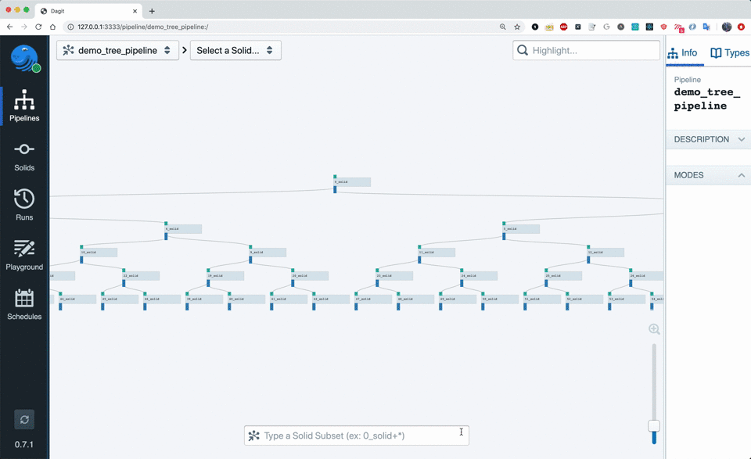Select the 51_solid leaf node

click(x=542, y=299)
